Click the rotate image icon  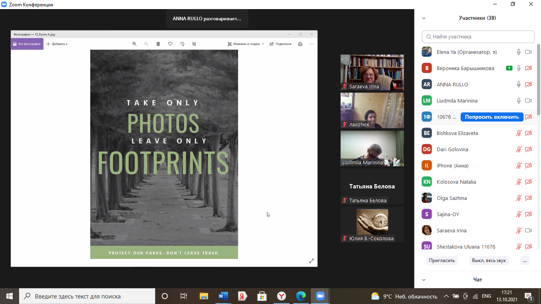coord(182,44)
